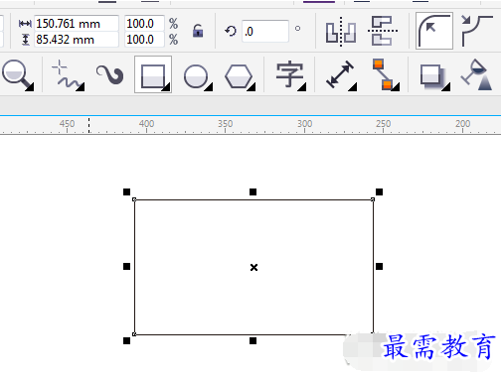Select the Artistic Media tool

109,74
